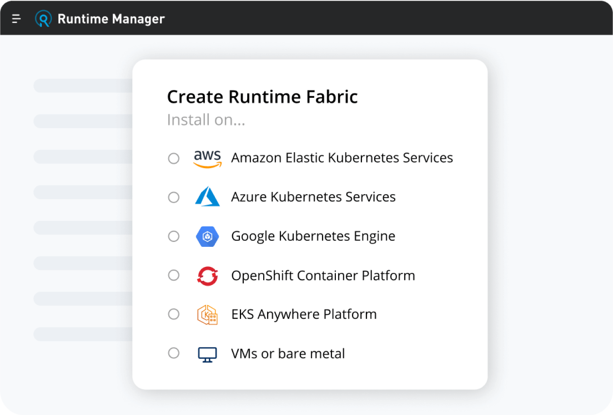The height and width of the screenshot is (415, 613).
Task: Click the 'VMs or bare metal' label
Action: 288,354
